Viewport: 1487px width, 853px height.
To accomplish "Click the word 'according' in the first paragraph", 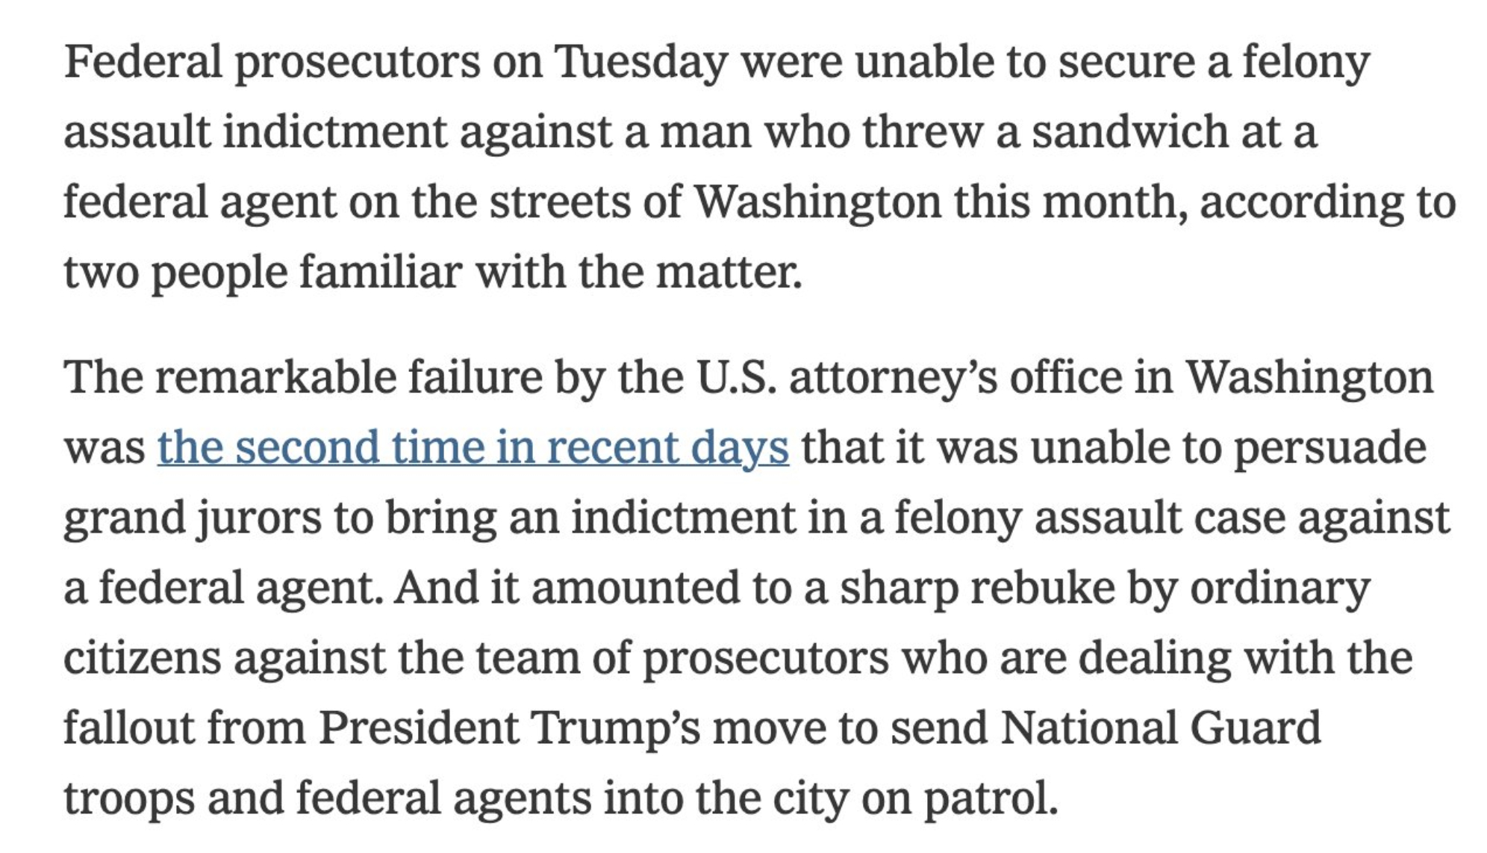I will click(x=1301, y=202).
